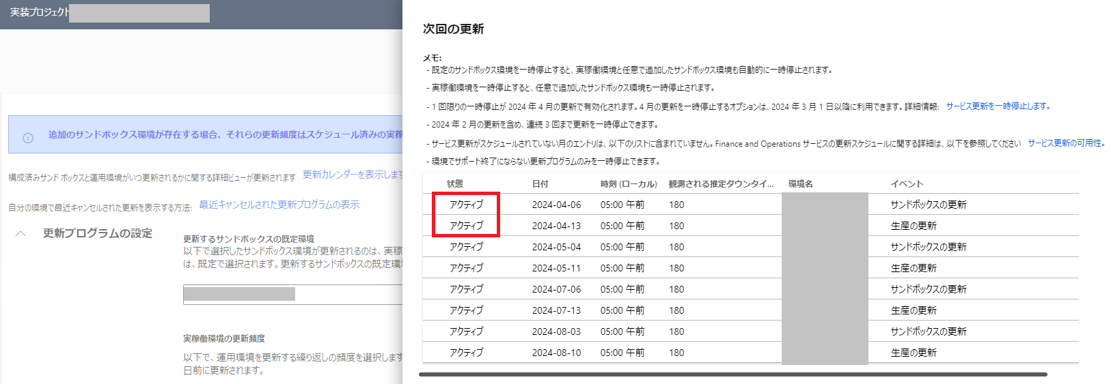
Task: Click the date 2024-05-04
Action: point(556,247)
